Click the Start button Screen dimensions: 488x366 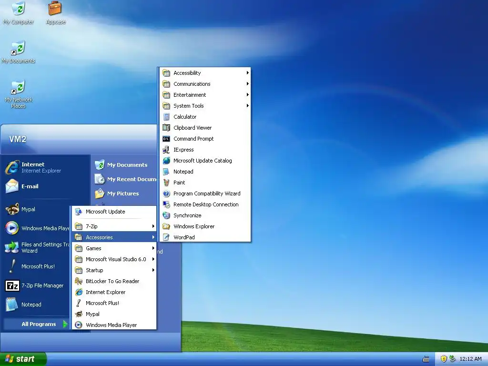(23, 359)
